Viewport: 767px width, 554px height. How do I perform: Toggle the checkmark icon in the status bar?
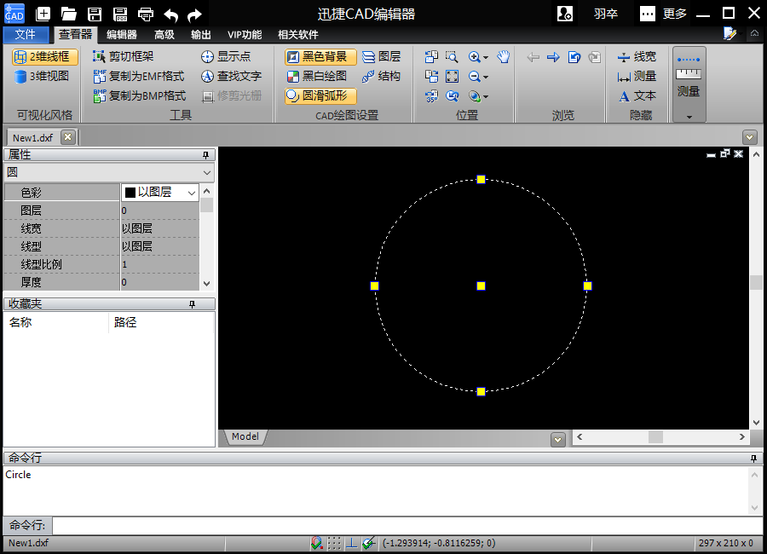369,543
